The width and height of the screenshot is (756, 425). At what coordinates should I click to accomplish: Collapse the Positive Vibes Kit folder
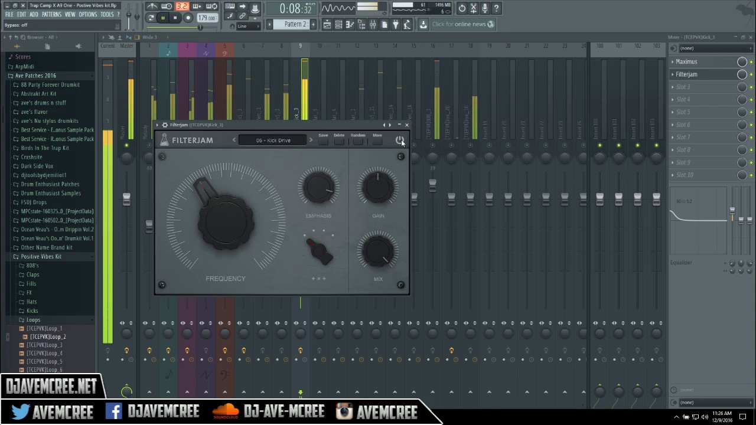coord(41,256)
